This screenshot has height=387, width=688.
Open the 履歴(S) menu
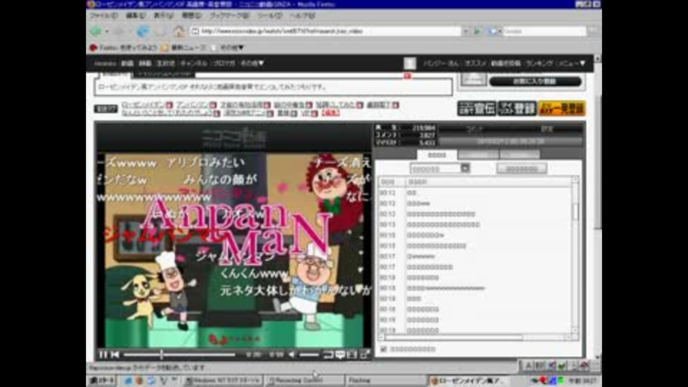pyautogui.click(x=191, y=15)
